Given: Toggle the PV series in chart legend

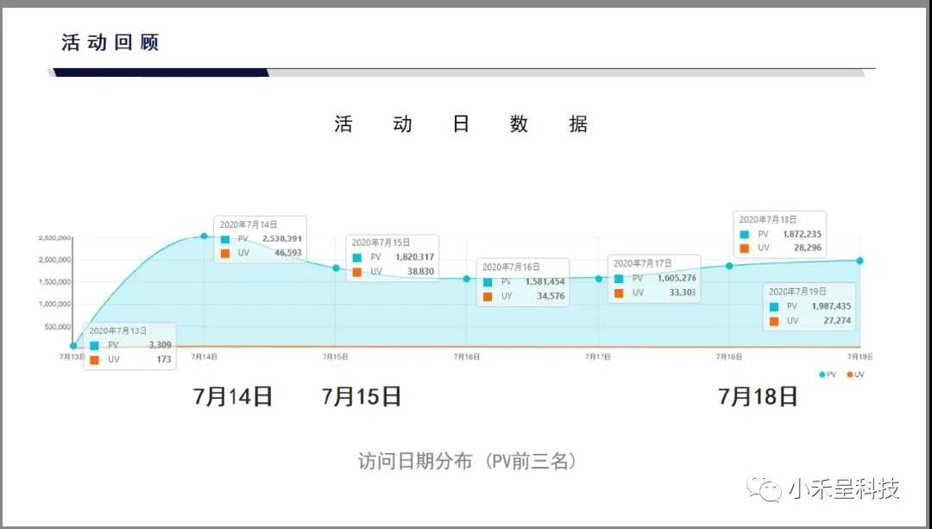Looking at the screenshot, I should click(x=827, y=374).
